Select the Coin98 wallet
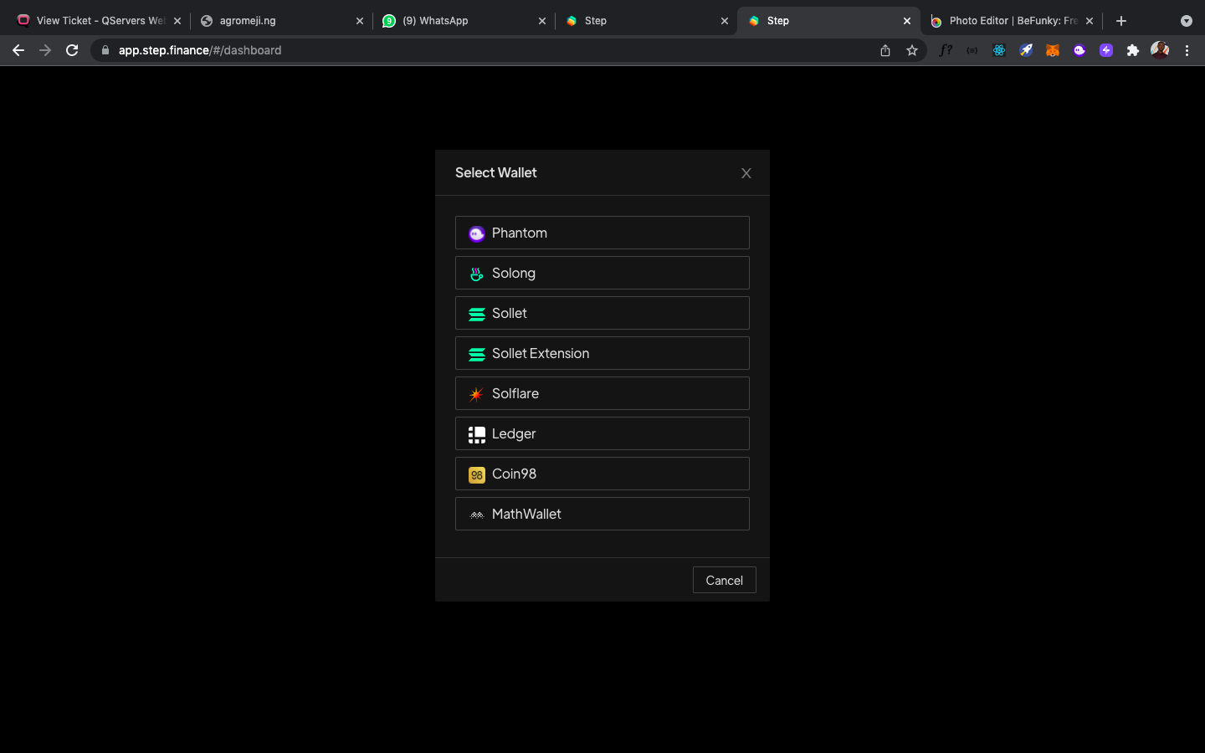 click(x=602, y=474)
